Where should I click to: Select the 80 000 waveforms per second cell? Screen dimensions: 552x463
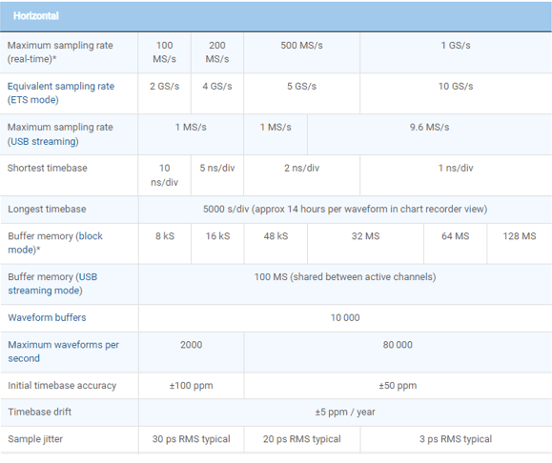pos(398,352)
